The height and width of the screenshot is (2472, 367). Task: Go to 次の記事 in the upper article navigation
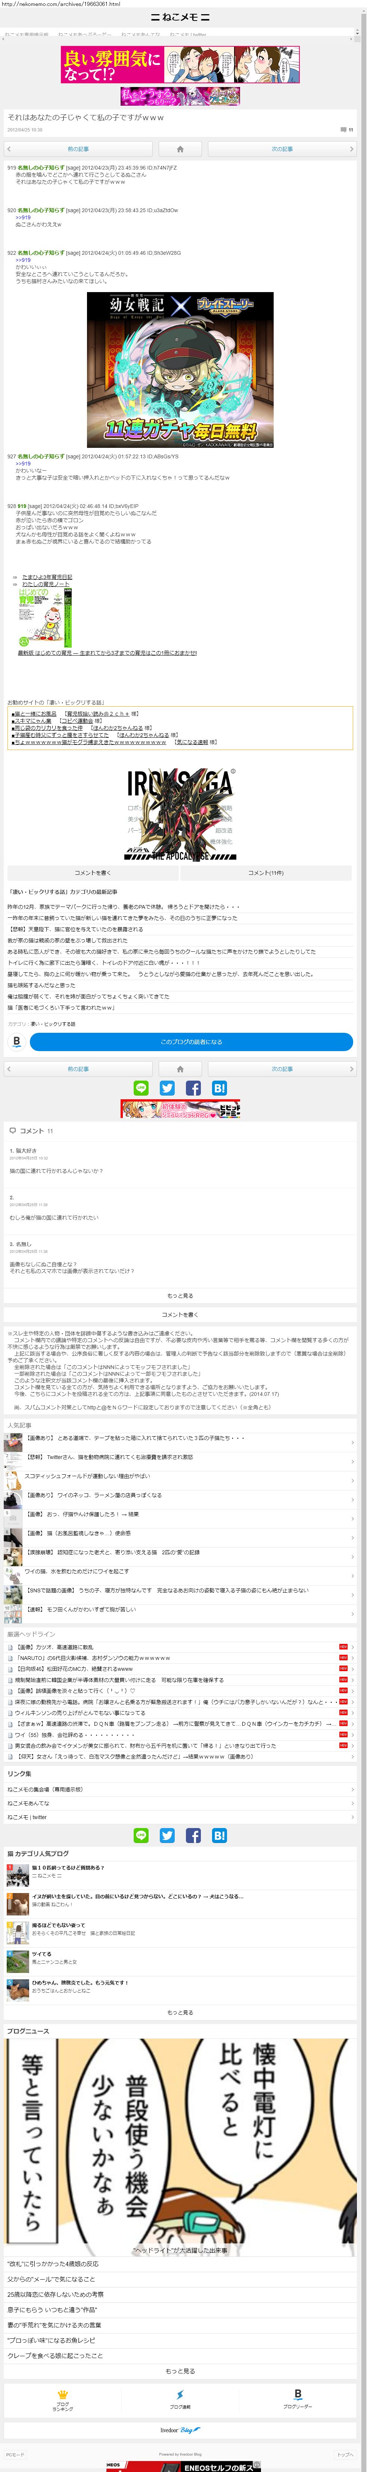[283, 149]
